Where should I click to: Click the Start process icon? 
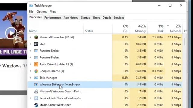36,44
